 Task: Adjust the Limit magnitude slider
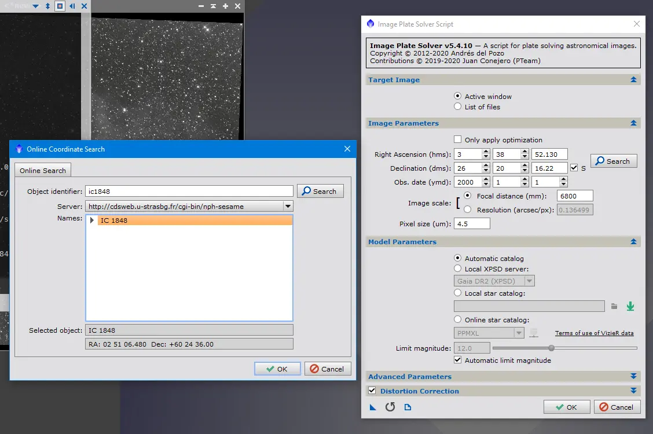(x=551, y=348)
